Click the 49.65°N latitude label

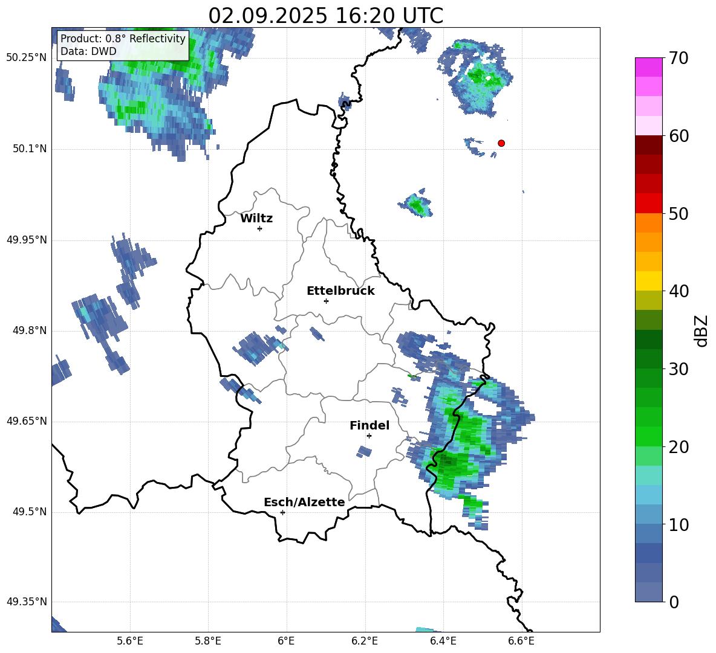point(27,421)
